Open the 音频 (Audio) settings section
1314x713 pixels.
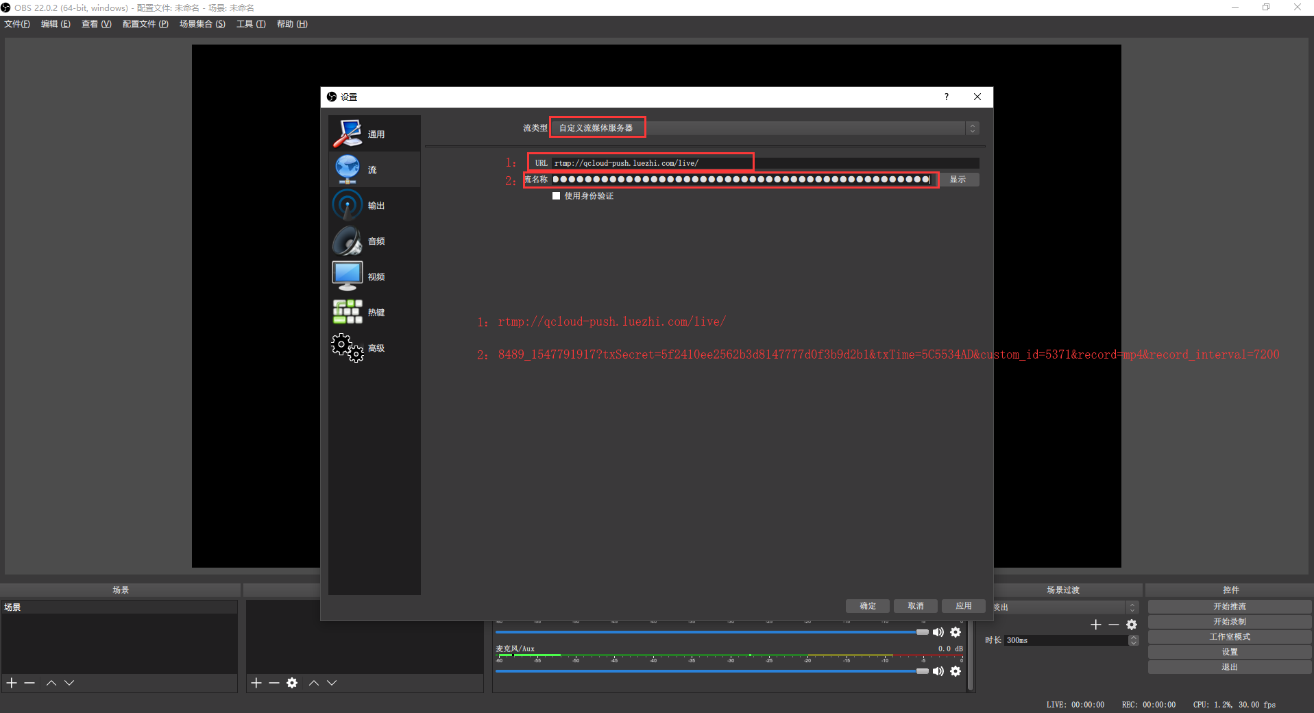coord(374,241)
